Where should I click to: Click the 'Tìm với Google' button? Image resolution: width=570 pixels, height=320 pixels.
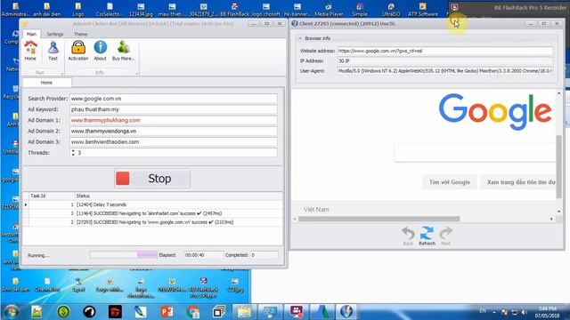click(x=450, y=182)
